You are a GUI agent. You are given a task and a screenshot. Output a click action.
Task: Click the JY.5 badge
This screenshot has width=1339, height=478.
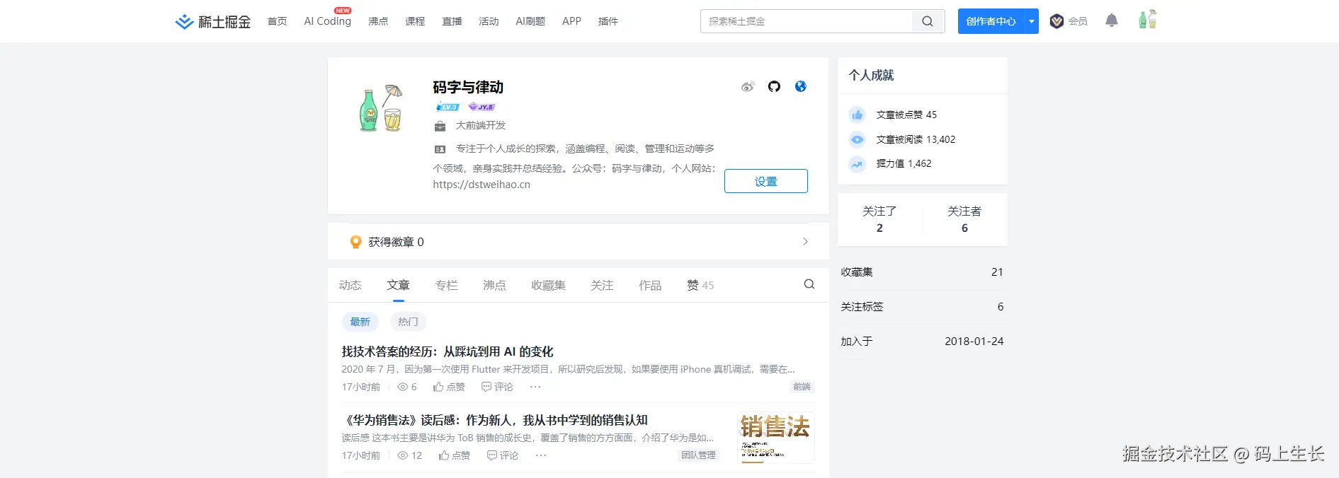tap(482, 107)
